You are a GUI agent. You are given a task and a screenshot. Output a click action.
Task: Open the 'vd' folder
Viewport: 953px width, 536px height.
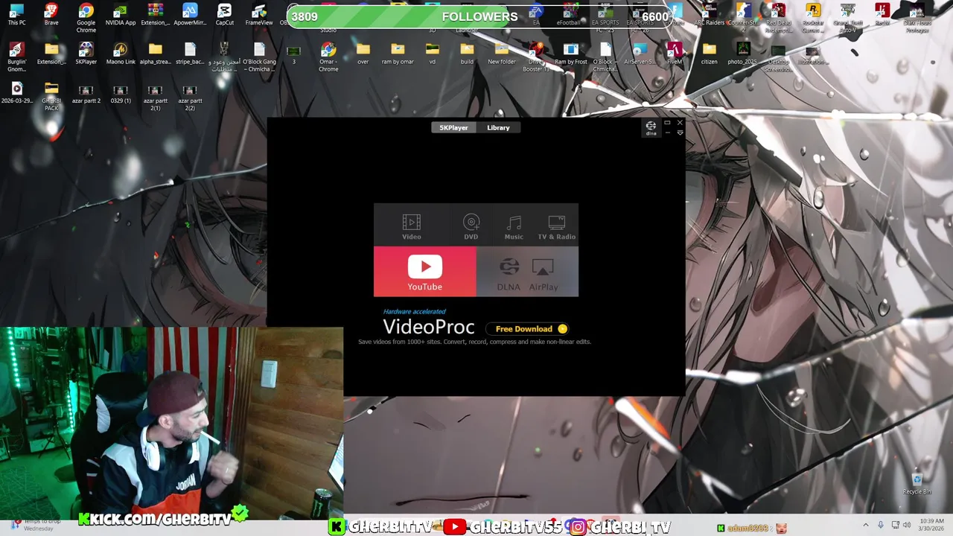432,54
